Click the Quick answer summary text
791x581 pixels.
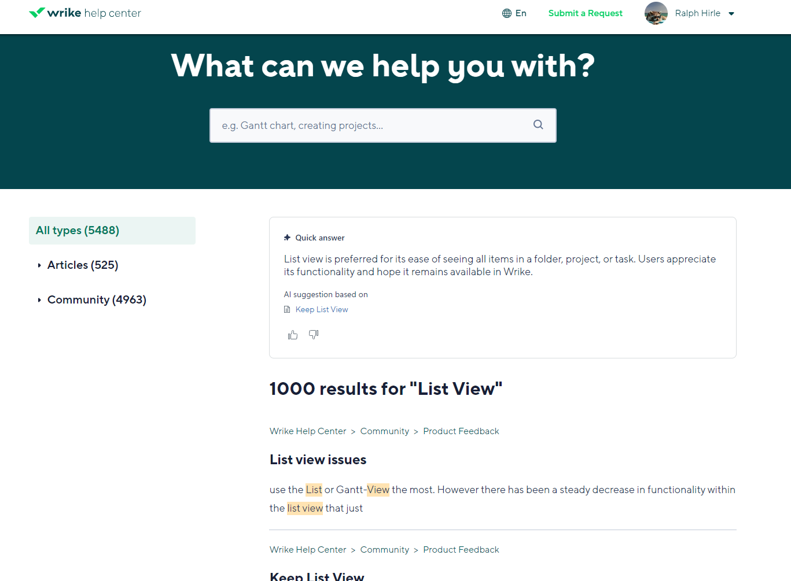click(500, 265)
